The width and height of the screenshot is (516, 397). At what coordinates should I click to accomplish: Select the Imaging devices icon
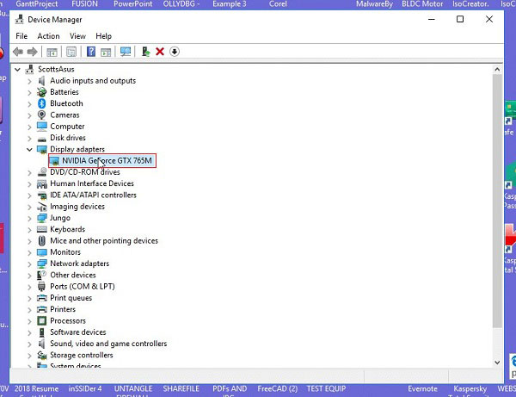[41, 207]
